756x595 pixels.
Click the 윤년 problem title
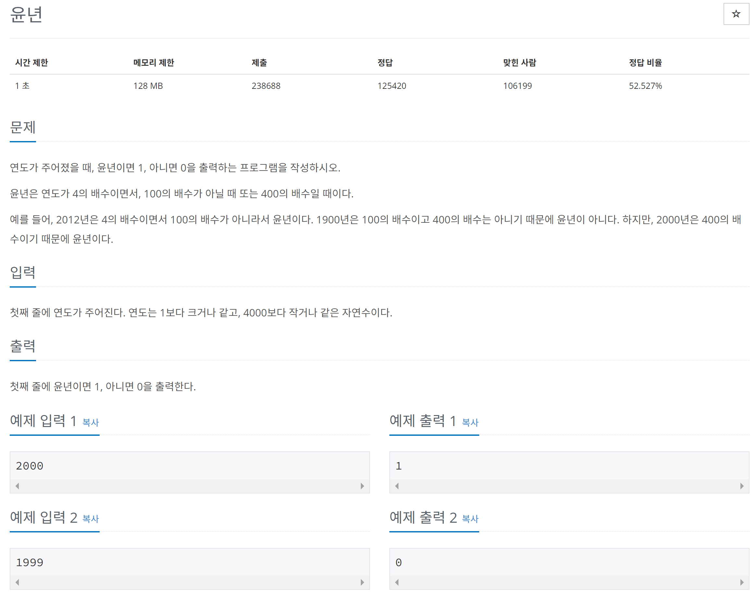tap(26, 15)
